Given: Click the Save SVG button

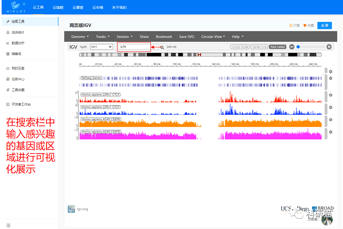Looking at the screenshot, I should 186,37.
